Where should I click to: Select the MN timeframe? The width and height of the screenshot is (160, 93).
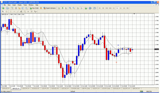[127, 8]
